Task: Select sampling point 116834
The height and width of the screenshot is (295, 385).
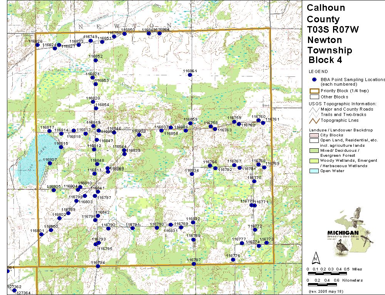Action: 192,174
